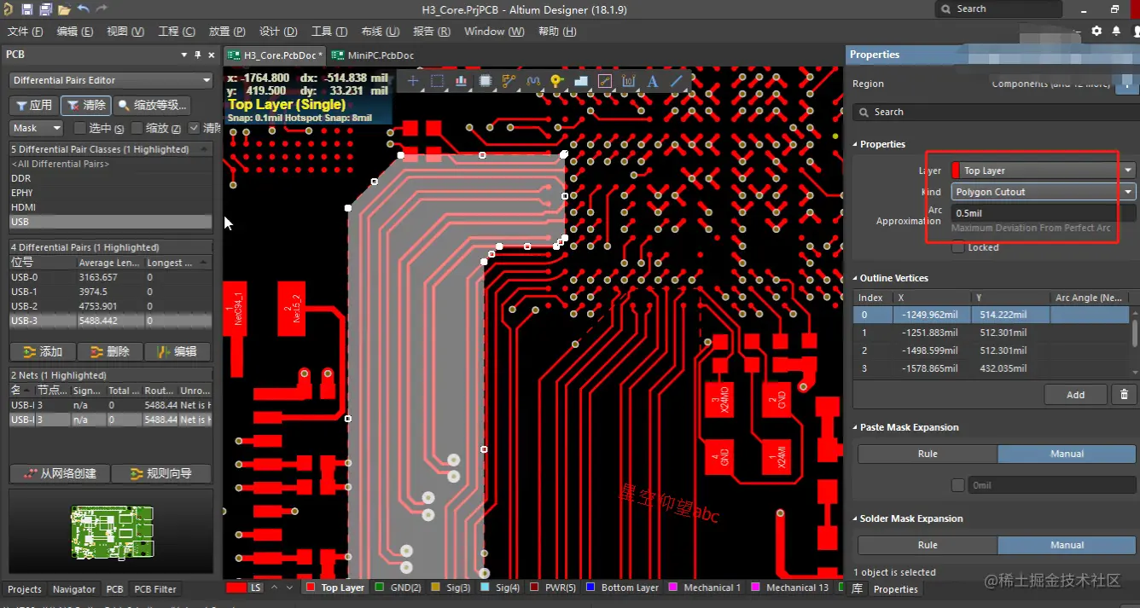
Task: Click the 清除 (Clear) filter button
Action: pos(86,106)
